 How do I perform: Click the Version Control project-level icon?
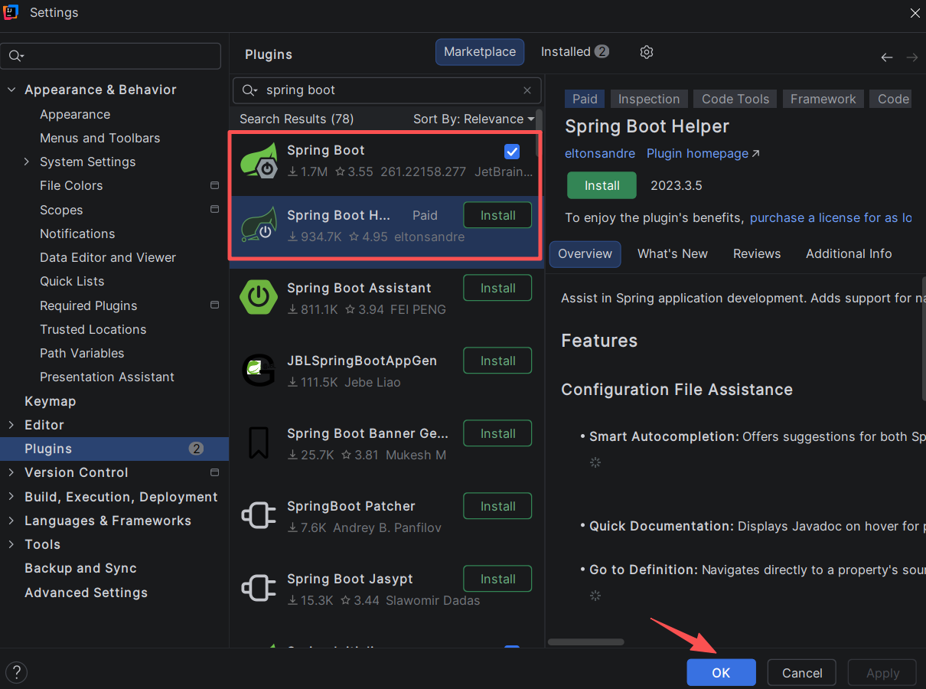(x=214, y=472)
